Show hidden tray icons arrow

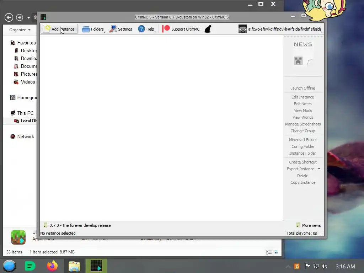point(288,267)
